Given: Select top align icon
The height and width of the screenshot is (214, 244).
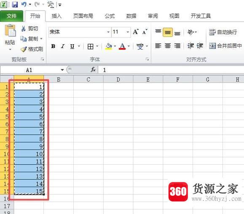Looking at the screenshot, I should 158,32.
